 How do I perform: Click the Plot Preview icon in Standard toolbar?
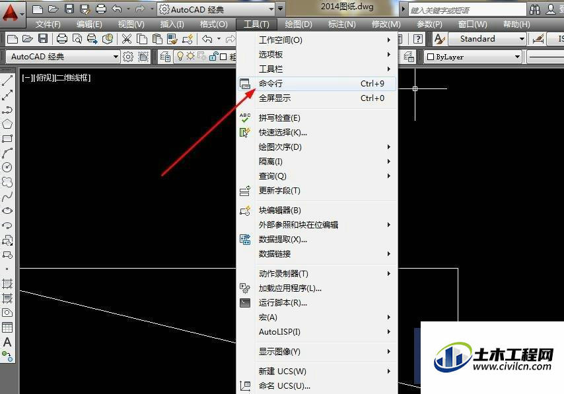[77, 39]
